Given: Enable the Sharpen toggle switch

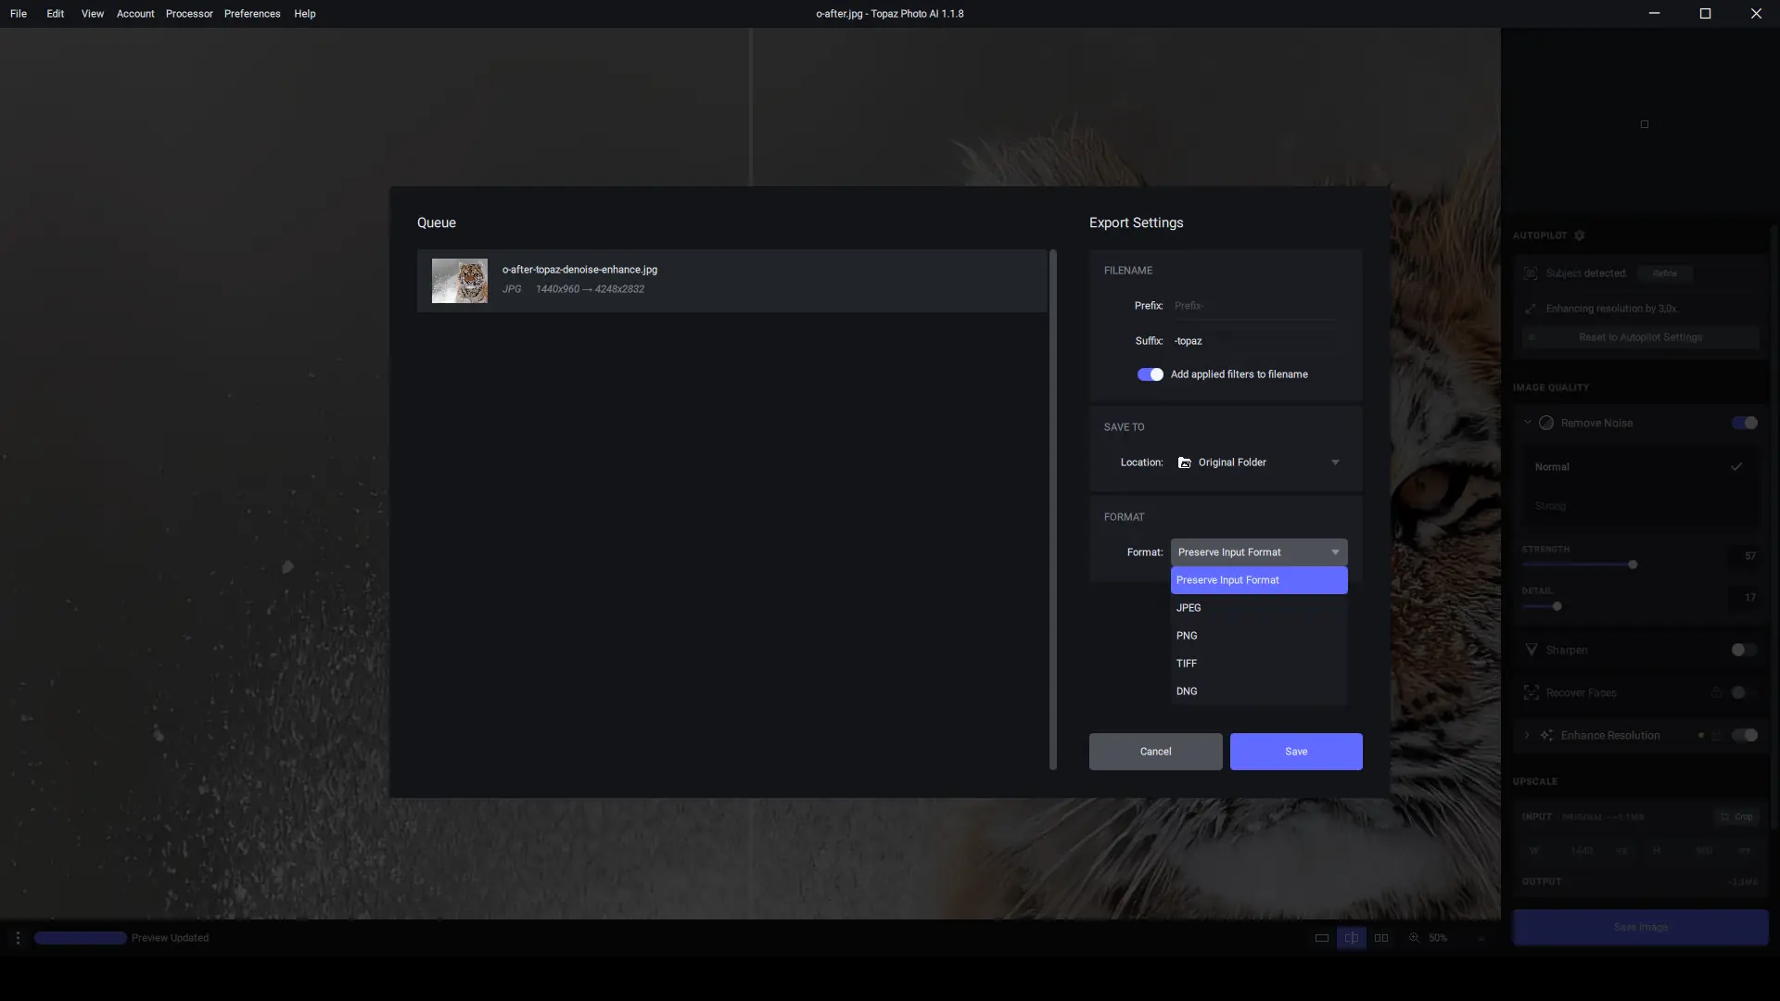Looking at the screenshot, I should (x=1743, y=650).
